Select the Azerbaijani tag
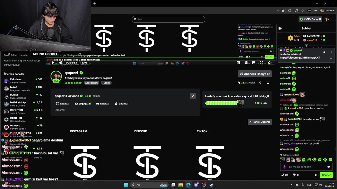 click(x=91, y=83)
